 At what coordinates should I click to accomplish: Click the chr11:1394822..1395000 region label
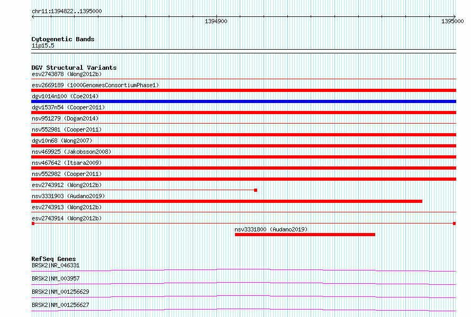(x=67, y=11)
